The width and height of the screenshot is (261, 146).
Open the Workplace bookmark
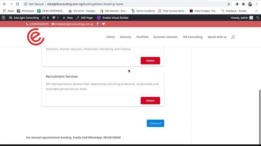click(x=25, y=11)
